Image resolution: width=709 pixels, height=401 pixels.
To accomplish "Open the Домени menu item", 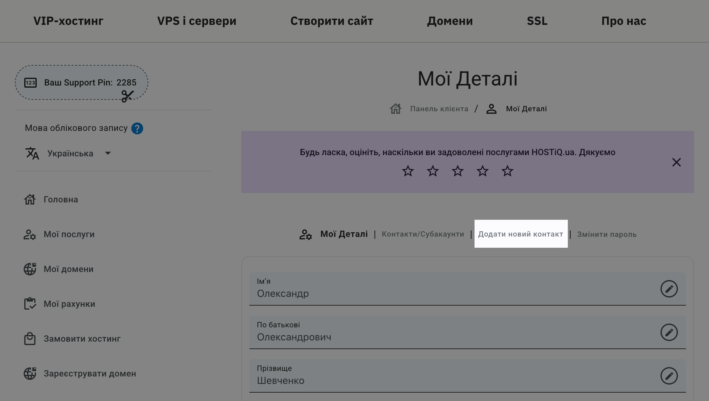I will point(450,21).
